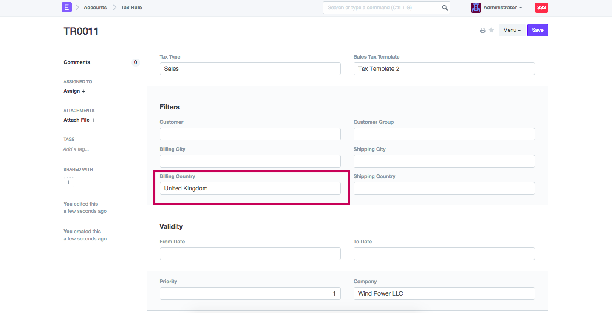The height and width of the screenshot is (313, 612).
Task: Click the Add a tag field
Action: click(76, 149)
